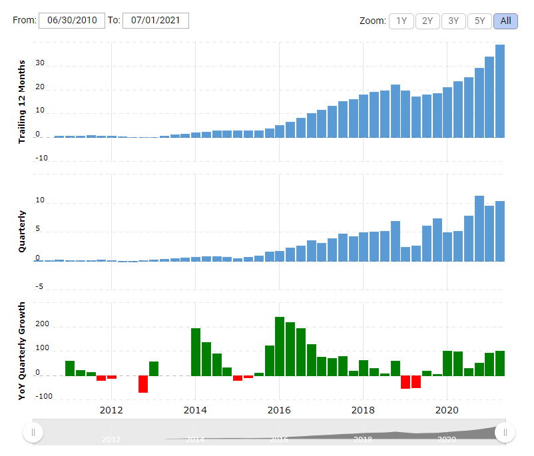This screenshot has height=456, width=534.
Task: Click the left range slider handle
Action: tap(33, 433)
